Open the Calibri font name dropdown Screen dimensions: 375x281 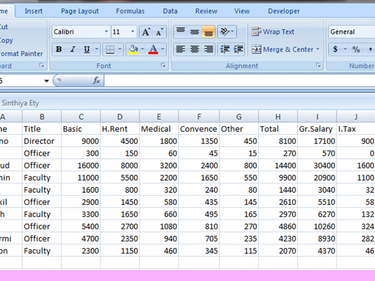click(106, 31)
